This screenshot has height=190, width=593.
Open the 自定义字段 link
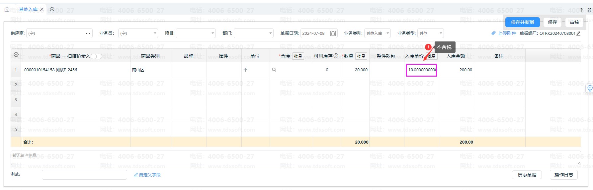pos(147,175)
